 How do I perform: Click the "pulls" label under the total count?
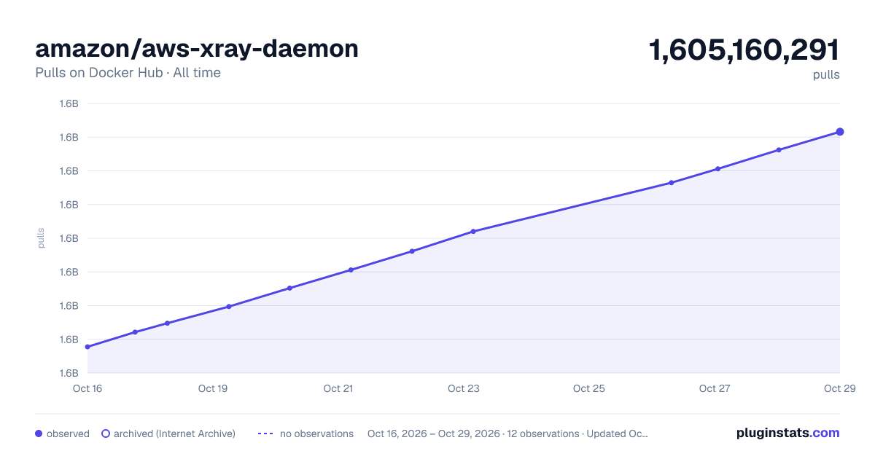tap(826, 75)
